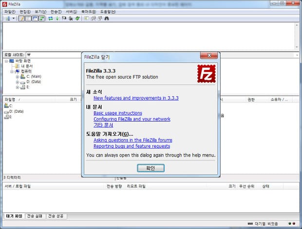Click the refresh file lists icon
This screenshot has width=302, height=229.
[x=51, y=18]
